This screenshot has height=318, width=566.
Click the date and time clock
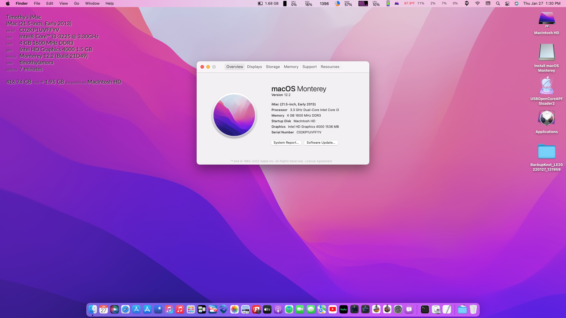pyautogui.click(x=542, y=4)
